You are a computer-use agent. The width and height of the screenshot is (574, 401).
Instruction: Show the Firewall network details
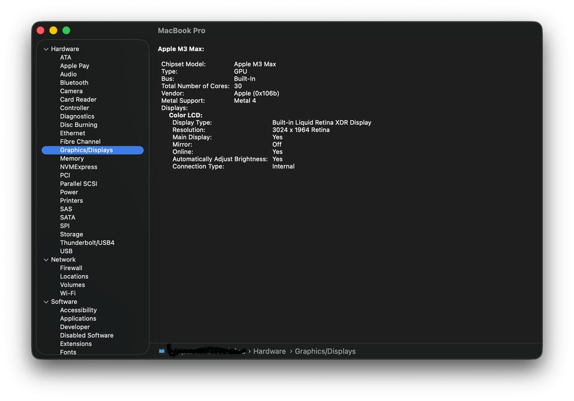pyautogui.click(x=71, y=268)
